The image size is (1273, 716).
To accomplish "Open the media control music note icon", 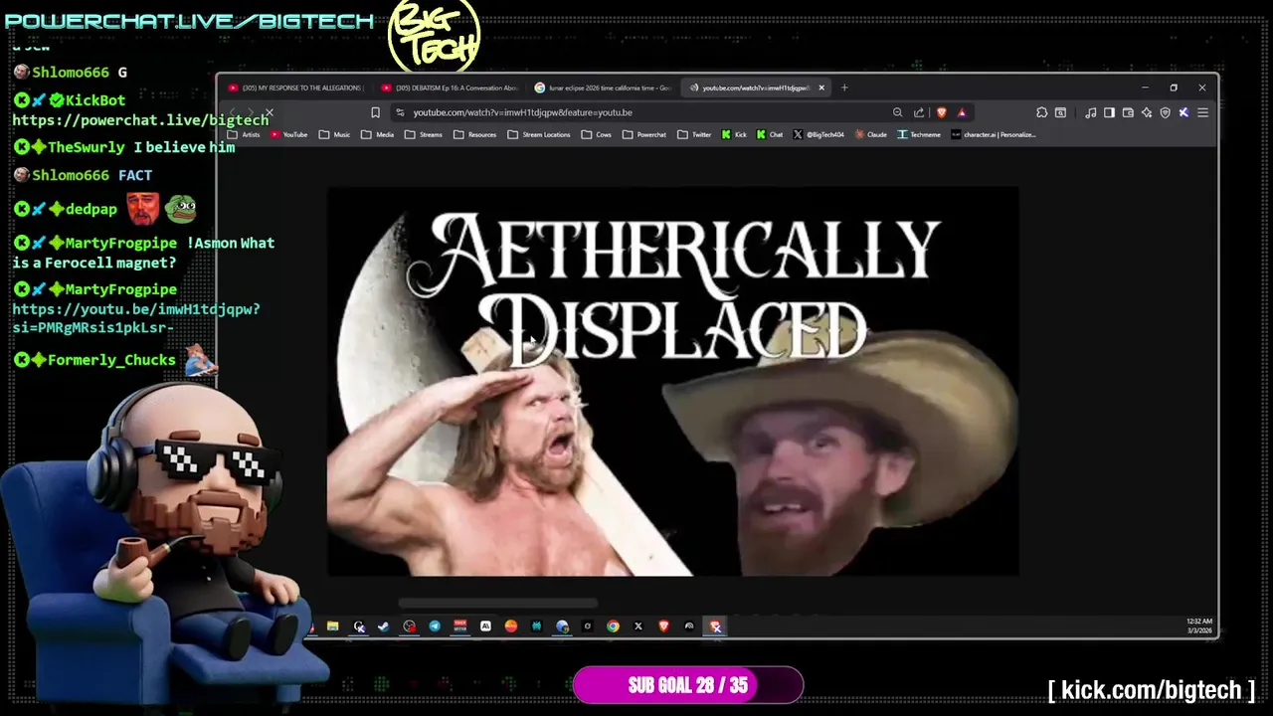I will click(1091, 112).
